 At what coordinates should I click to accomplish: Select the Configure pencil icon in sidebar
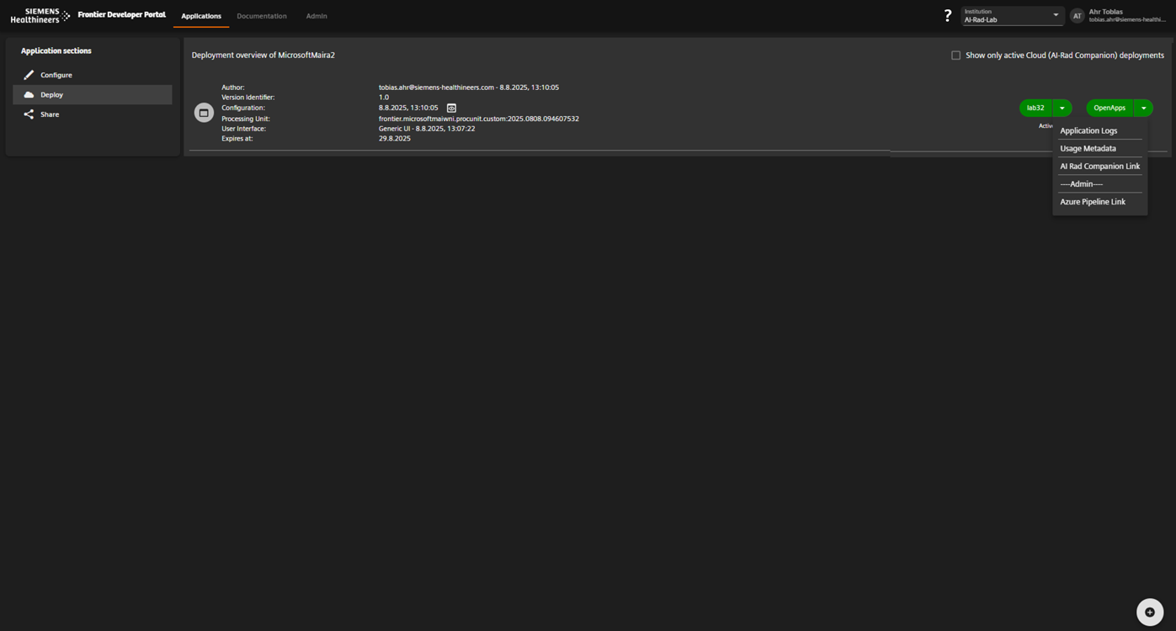tap(28, 75)
